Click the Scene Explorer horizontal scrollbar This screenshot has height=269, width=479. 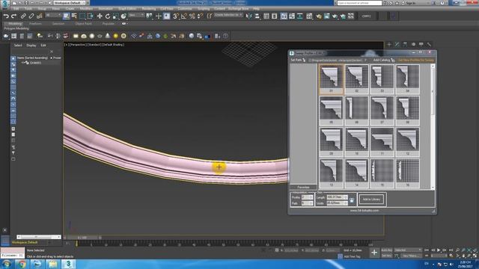(39, 237)
